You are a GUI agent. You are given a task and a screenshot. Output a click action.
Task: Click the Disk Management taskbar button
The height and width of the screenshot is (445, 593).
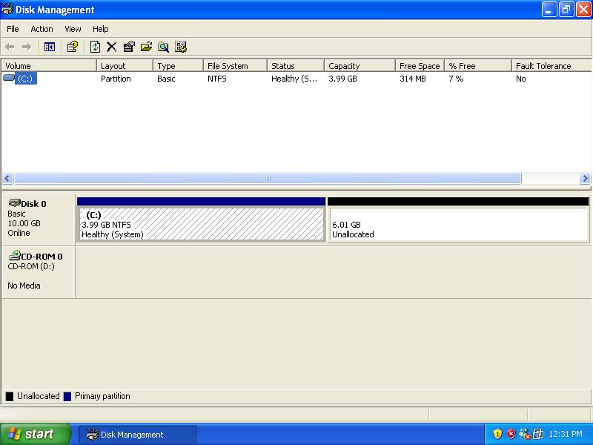[x=138, y=435]
